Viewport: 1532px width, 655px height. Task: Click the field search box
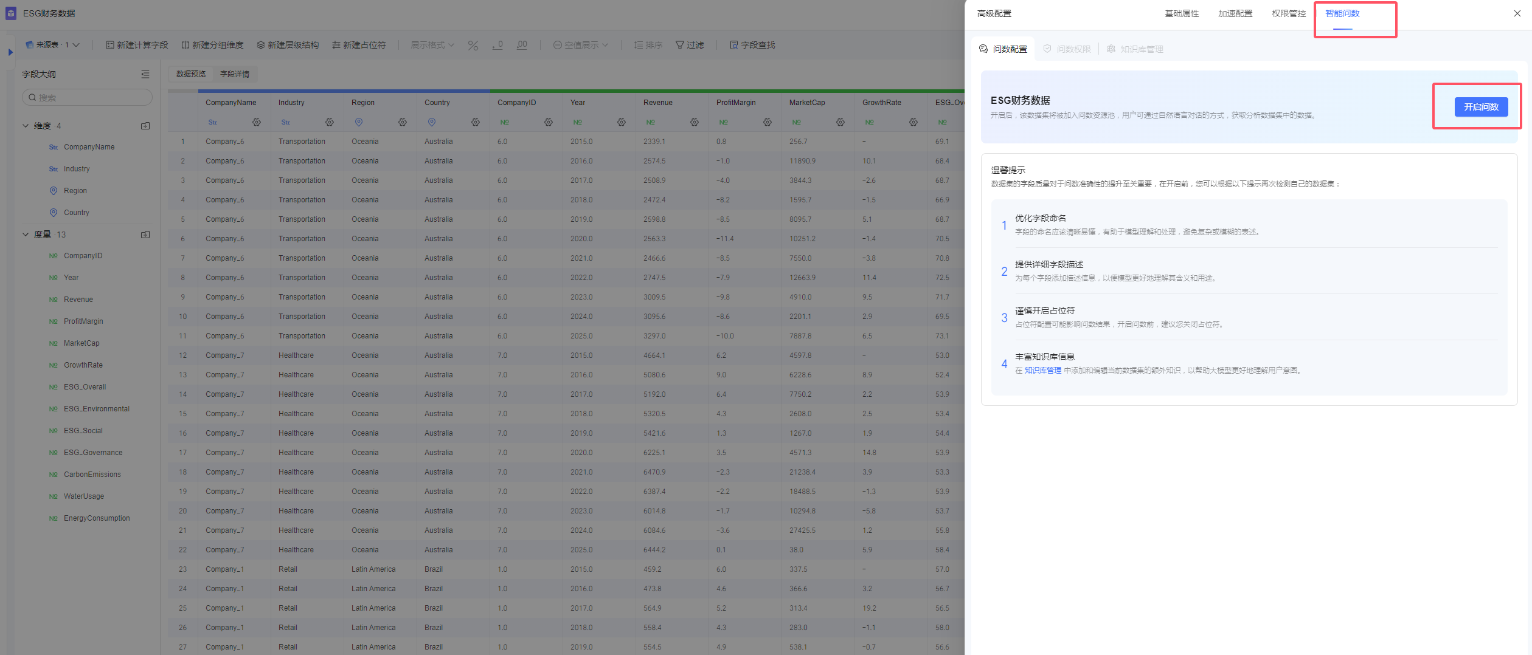click(87, 97)
